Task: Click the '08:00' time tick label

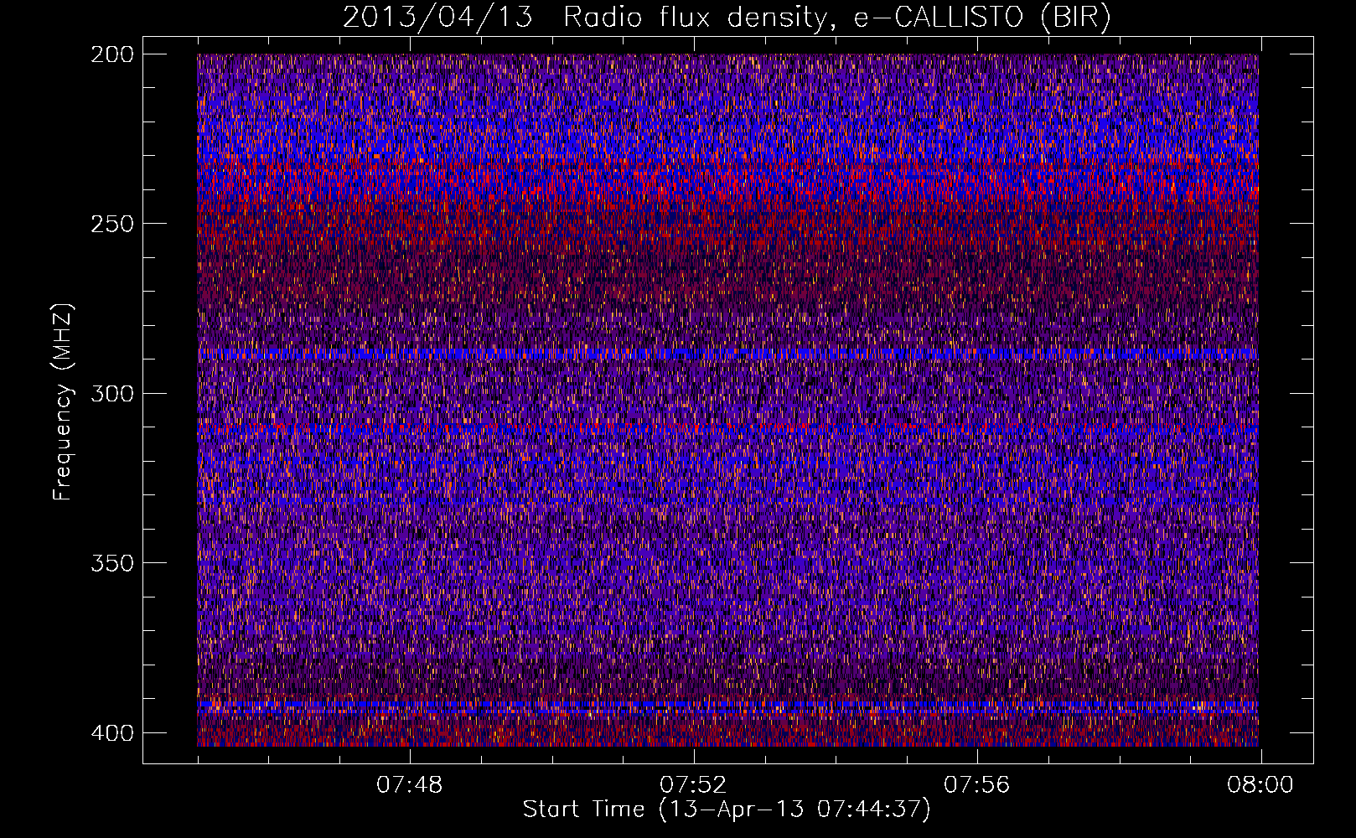Action: [x=1260, y=785]
